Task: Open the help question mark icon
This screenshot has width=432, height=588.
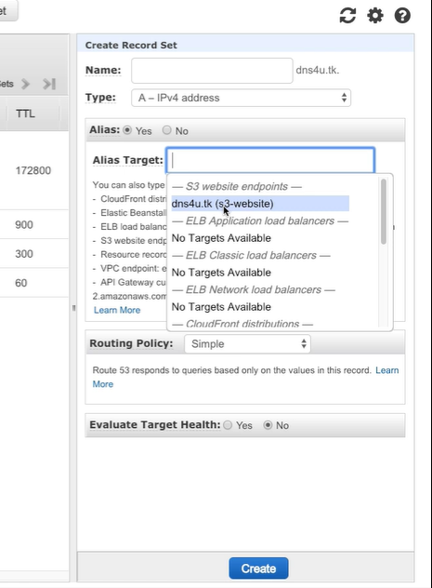Action: coord(402,16)
